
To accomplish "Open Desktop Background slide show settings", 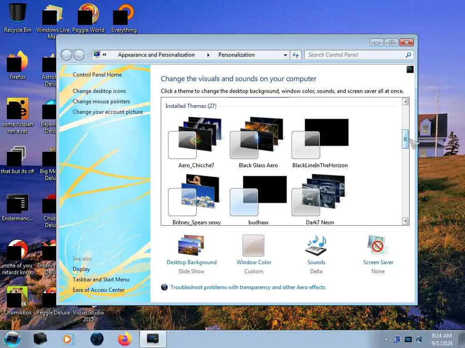I will (x=191, y=245).
